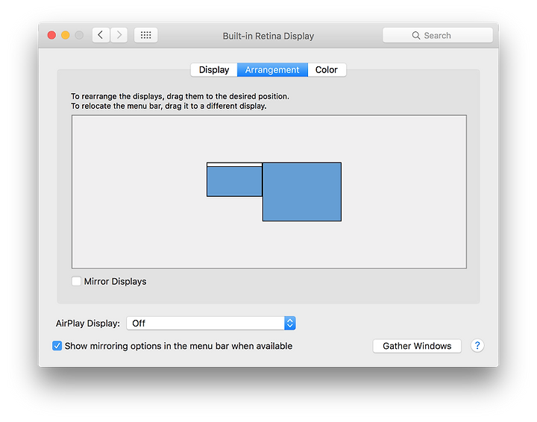537x422 pixels.
Task: Go forward with the right chevron button
Action: point(119,35)
